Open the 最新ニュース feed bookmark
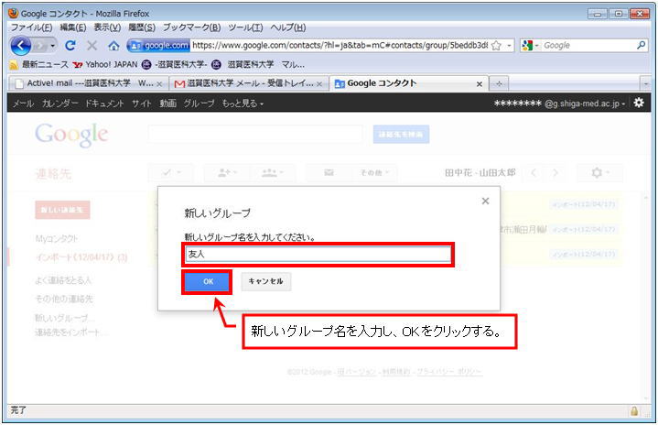 point(39,65)
